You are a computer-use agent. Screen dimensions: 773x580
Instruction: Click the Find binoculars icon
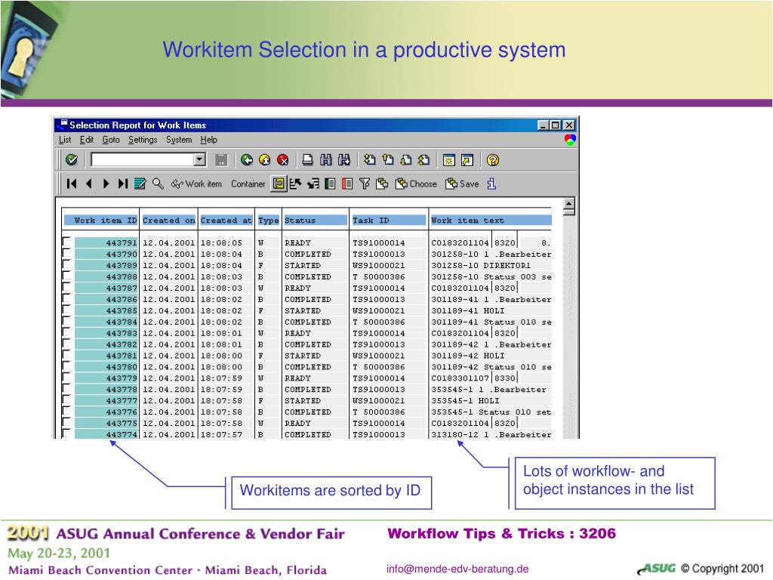[x=326, y=160]
